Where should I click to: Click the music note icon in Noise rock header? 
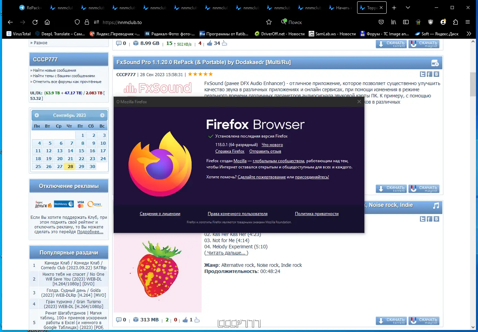[x=436, y=206]
